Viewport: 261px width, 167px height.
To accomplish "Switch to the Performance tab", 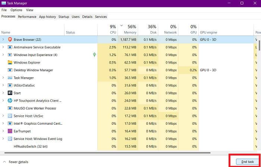I will (27, 17).
